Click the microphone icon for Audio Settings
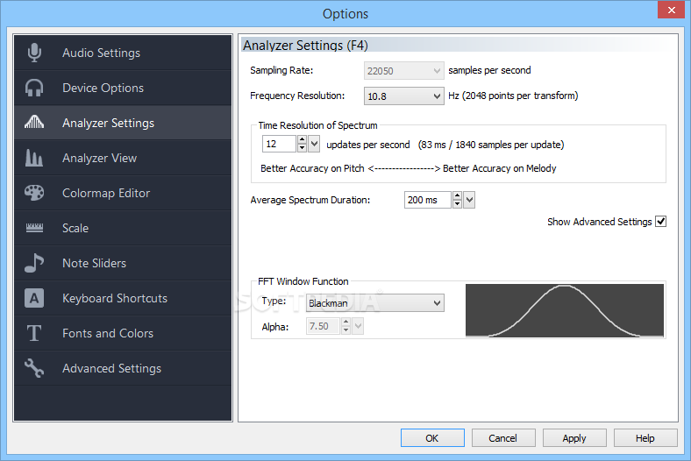The width and height of the screenshot is (691, 461). (x=34, y=53)
